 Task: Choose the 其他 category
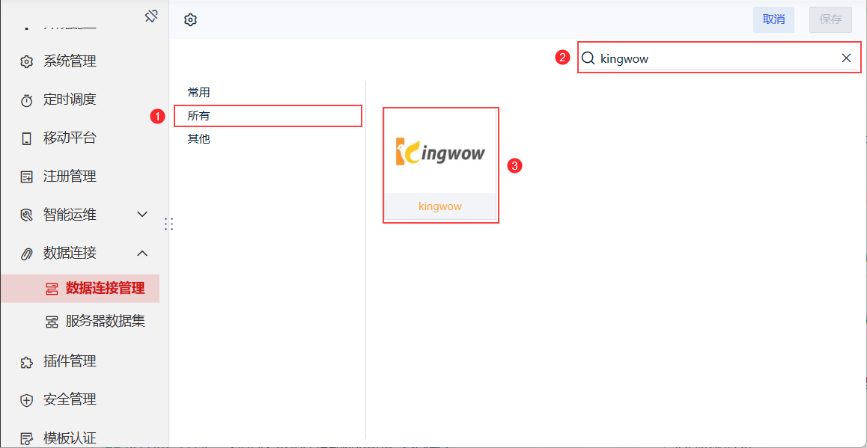[199, 139]
